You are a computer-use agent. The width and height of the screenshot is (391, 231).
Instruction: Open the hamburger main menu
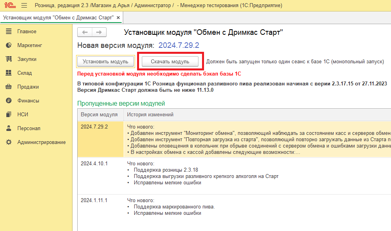pyautogui.click(x=24, y=6)
